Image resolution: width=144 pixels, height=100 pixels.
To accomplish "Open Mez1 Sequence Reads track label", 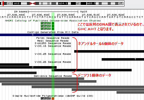I will click(53, 41).
